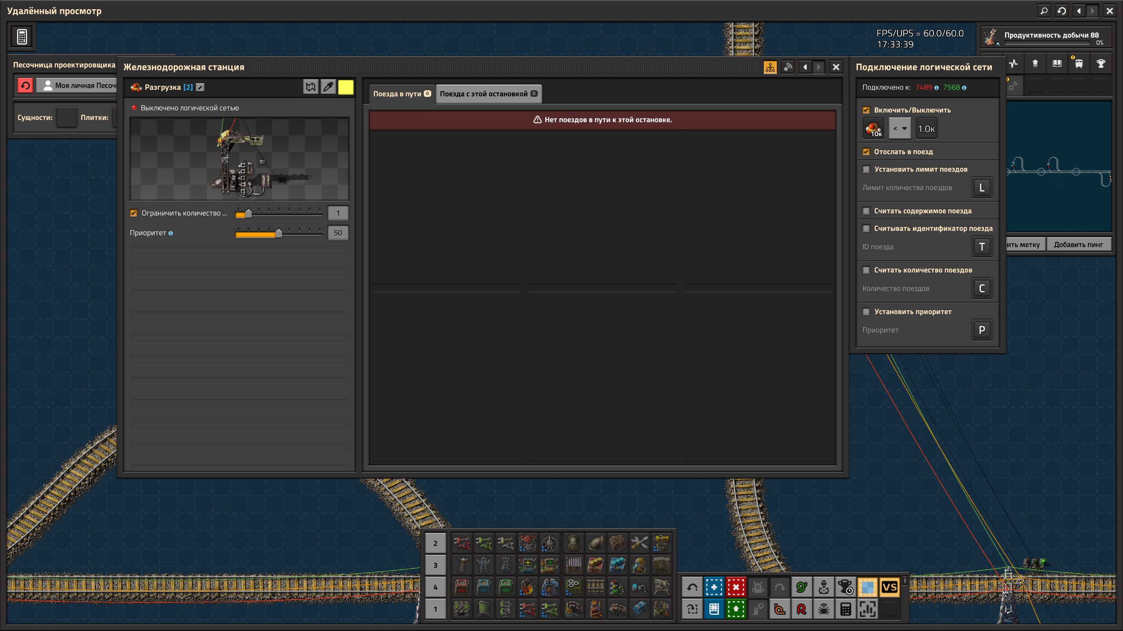Viewport: 1123px width, 631px height.
Task: Click the yellow station color swatch
Action: [346, 87]
